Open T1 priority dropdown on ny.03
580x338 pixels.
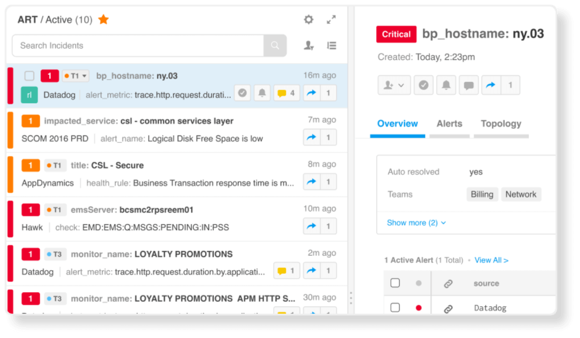click(75, 76)
